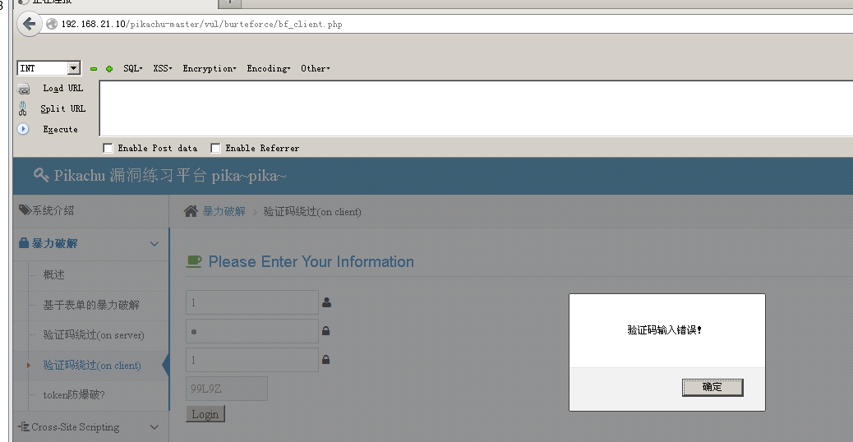The height and width of the screenshot is (442, 853).
Task: Open the Other dropdown menu
Action: pyautogui.click(x=316, y=68)
